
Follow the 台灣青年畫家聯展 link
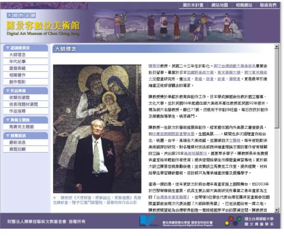click(x=172, y=197)
